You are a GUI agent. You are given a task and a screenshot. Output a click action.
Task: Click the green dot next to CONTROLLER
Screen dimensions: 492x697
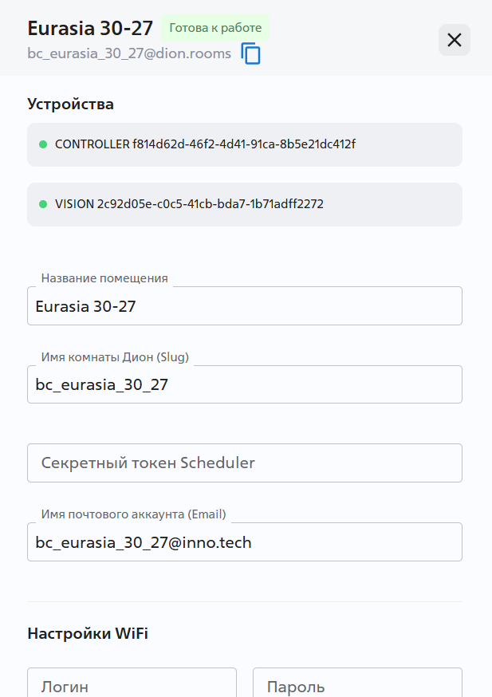click(x=43, y=144)
